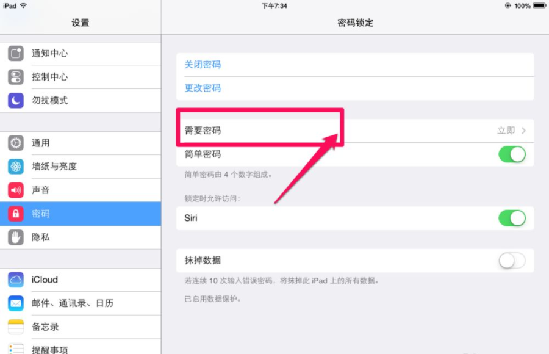The height and width of the screenshot is (354, 549).
Task: Tap the iCloud cloud icon
Action: (16, 280)
